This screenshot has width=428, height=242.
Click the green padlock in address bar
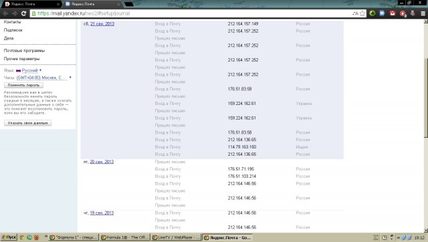point(34,13)
